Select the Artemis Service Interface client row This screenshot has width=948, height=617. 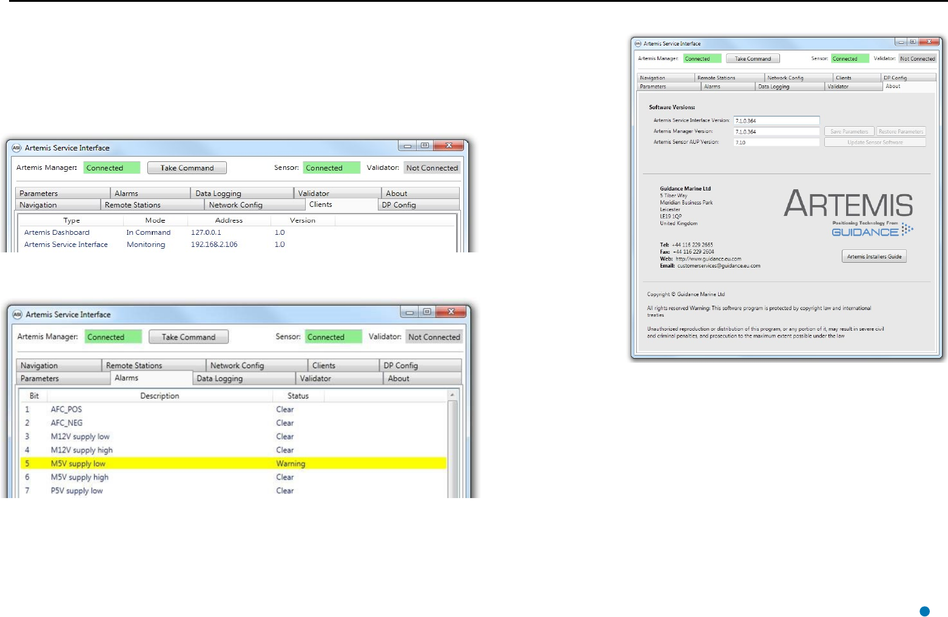(x=237, y=244)
